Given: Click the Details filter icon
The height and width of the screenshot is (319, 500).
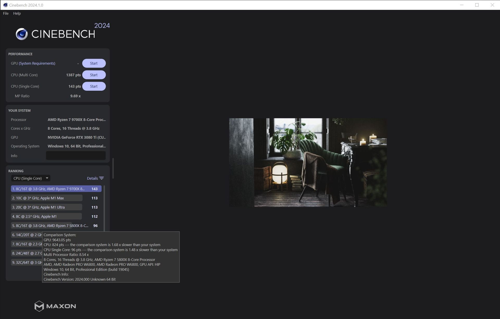Looking at the screenshot, I should click(x=102, y=178).
